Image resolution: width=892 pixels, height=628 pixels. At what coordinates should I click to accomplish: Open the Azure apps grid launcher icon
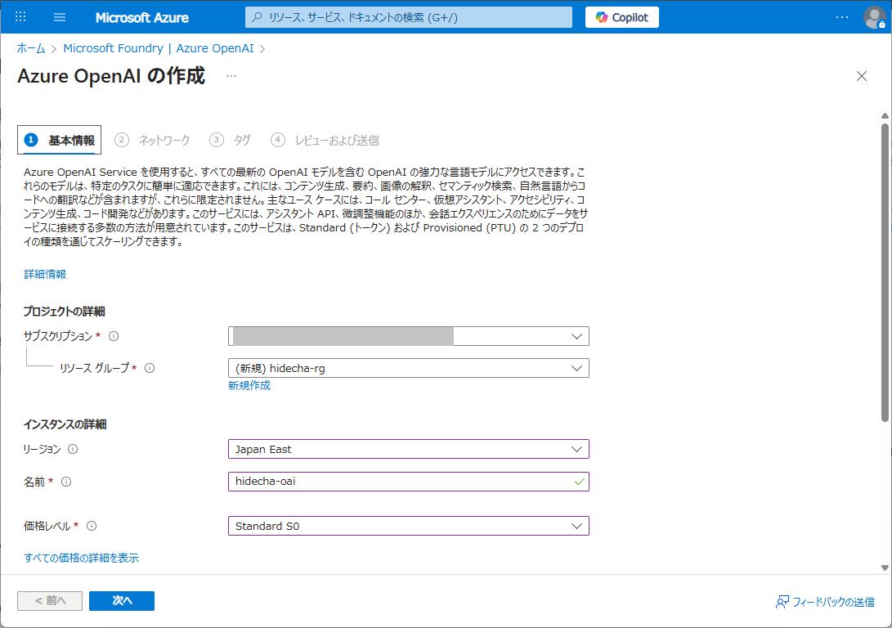[20, 17]
